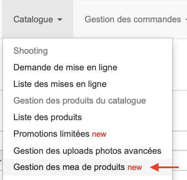
Task: Open the Catalogue menu tab
Action: pyautogui.click(x=38, y=19)
